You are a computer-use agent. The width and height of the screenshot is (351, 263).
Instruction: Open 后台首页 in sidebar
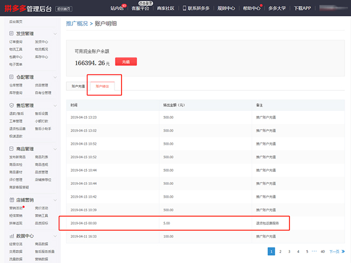click(16, 22)
